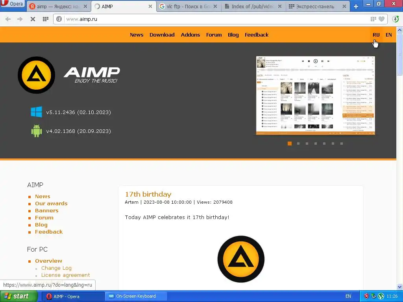Open Speed Dial grid icon in toolbar
Viewport: 403px width, 302px height.
46,19
